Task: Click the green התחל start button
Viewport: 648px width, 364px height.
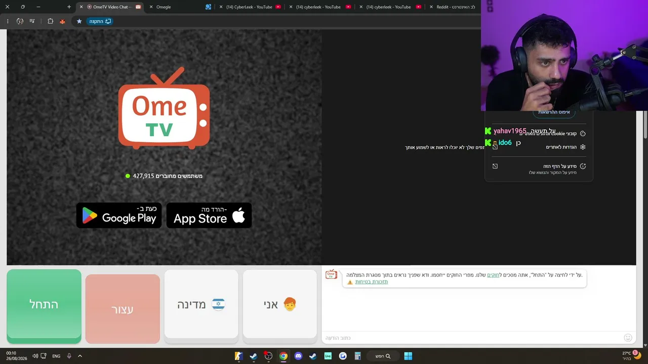Action: point(44,306)
